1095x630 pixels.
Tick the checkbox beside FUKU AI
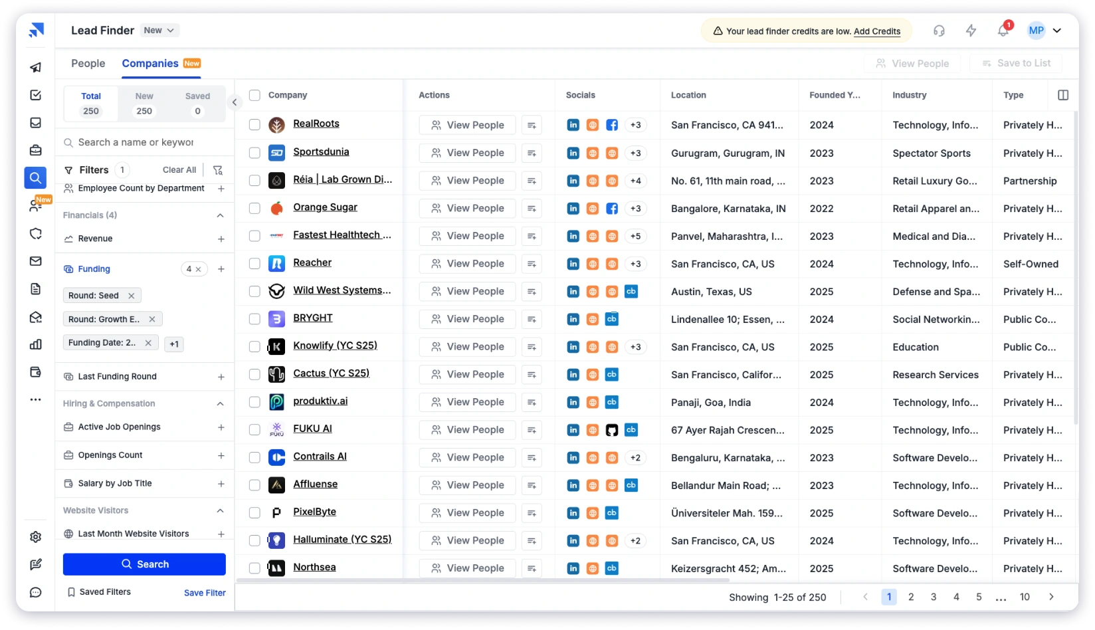(254, 429)
